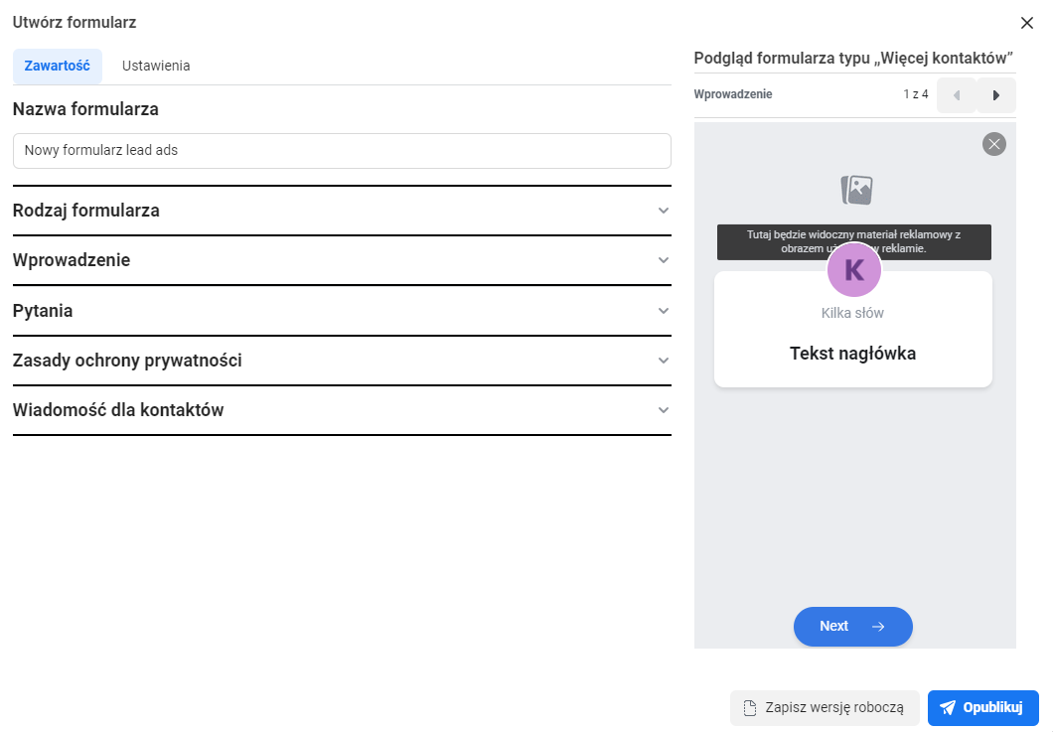
Task: Close the Utwórz formularz dialog
Action: click(x=1027, y=23)
